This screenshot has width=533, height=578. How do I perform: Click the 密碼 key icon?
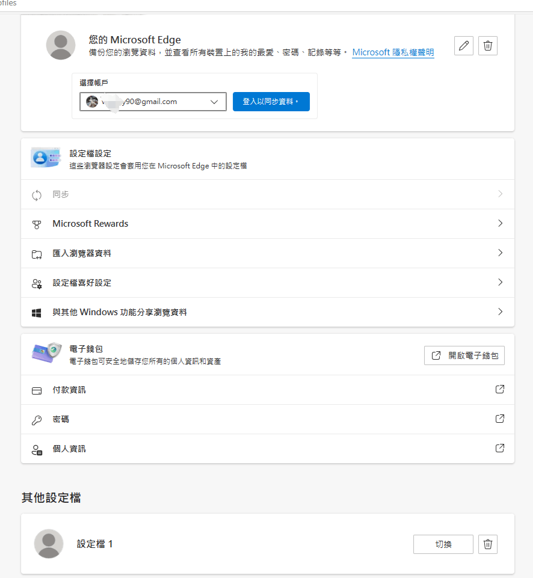click(x=37, y=420)
